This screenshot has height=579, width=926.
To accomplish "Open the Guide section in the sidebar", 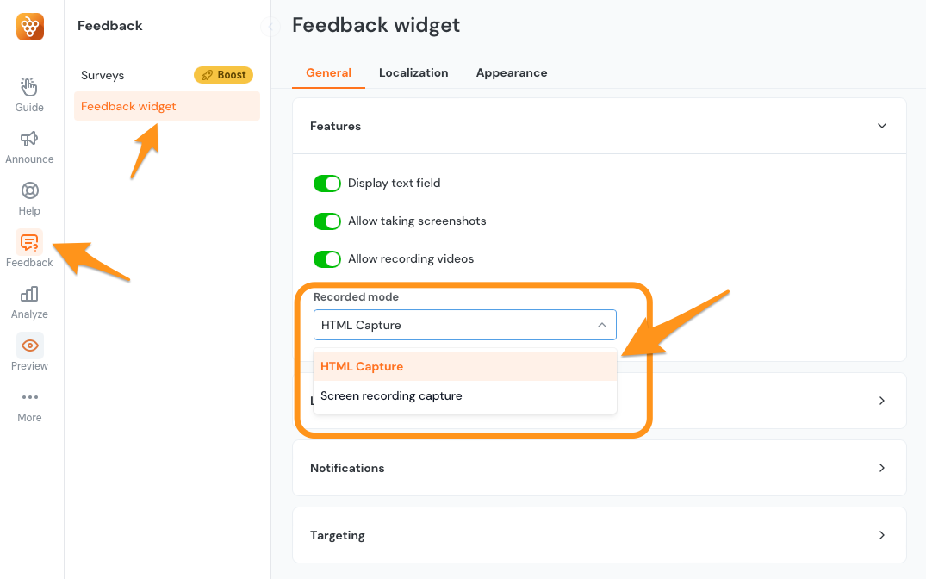I will click(28, 93).
